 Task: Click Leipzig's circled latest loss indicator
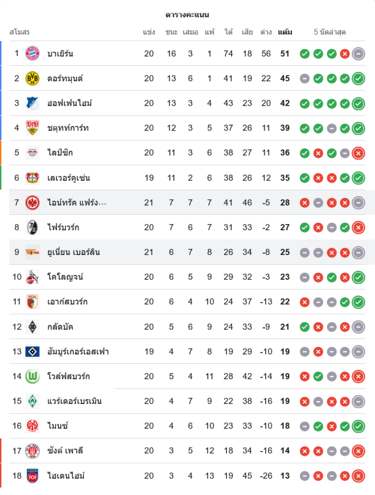coord(359,153)
